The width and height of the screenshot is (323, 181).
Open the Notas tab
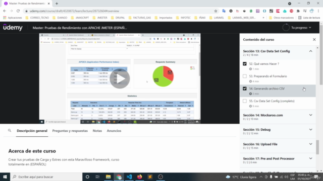[x=97, y=131]
